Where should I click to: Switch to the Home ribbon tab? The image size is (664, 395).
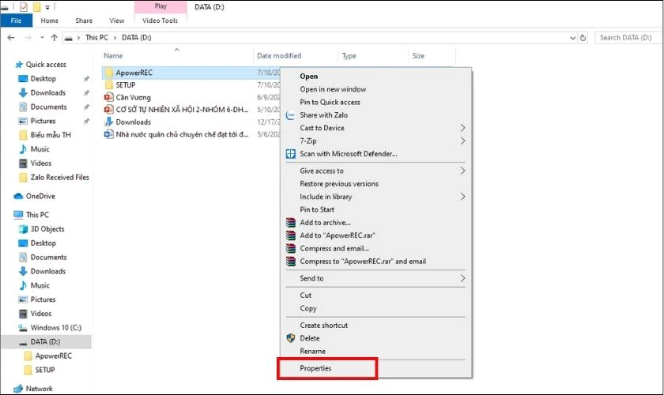[x=50, y=21]
